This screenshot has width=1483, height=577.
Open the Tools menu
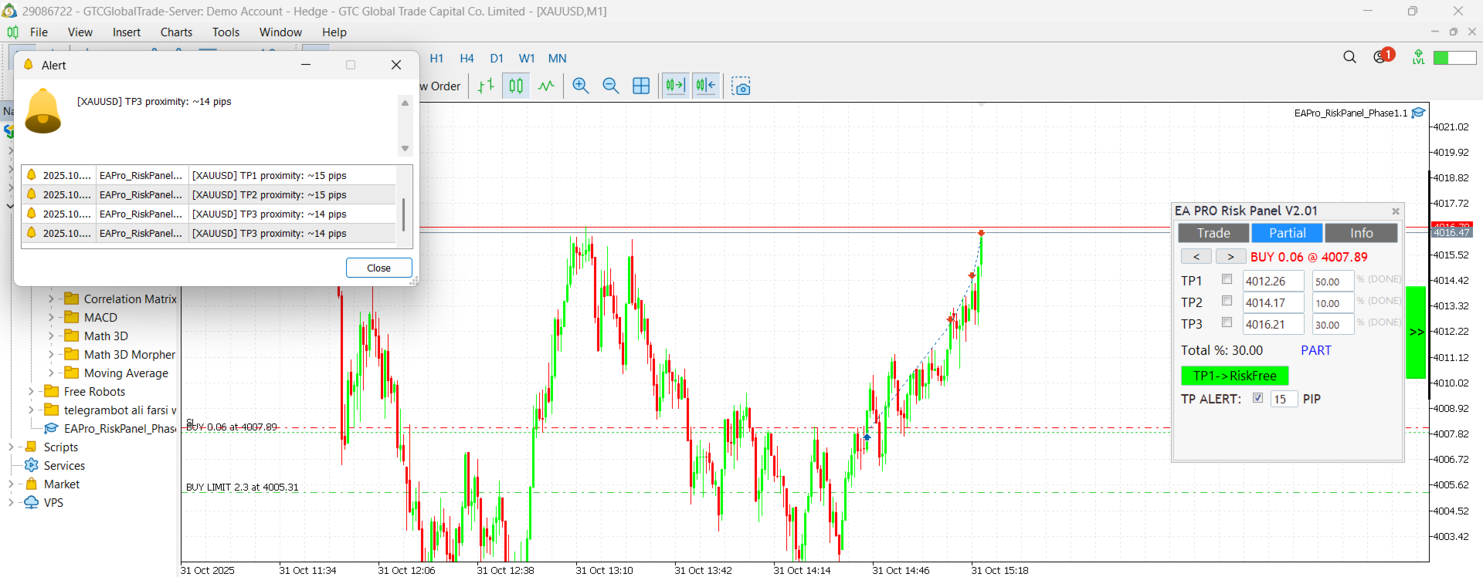point(226,32)
